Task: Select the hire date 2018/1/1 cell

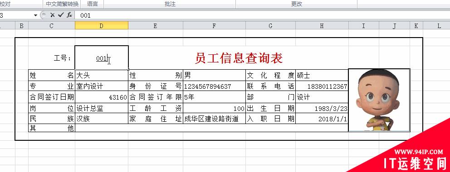Action: click(x=322, y=119)
